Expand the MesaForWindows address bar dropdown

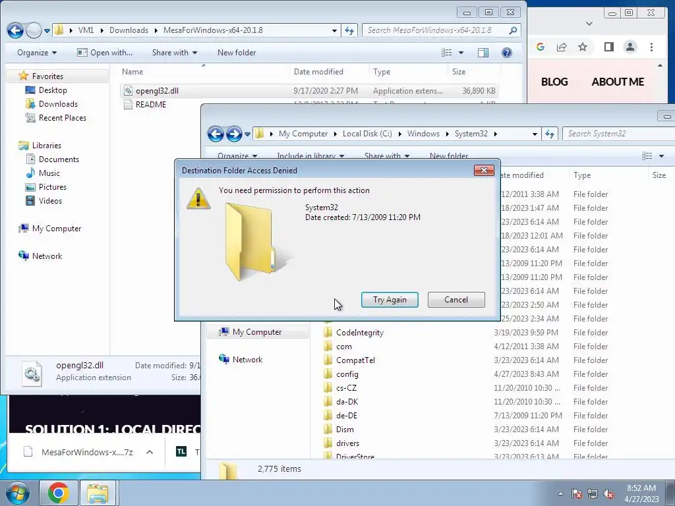click(x=334, y=30)
